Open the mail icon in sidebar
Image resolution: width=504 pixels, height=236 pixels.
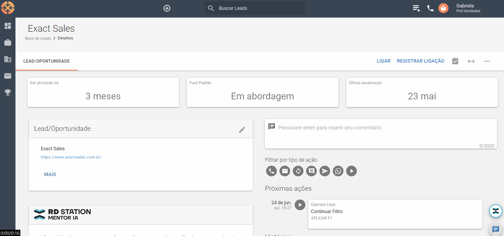pos(8,76)
